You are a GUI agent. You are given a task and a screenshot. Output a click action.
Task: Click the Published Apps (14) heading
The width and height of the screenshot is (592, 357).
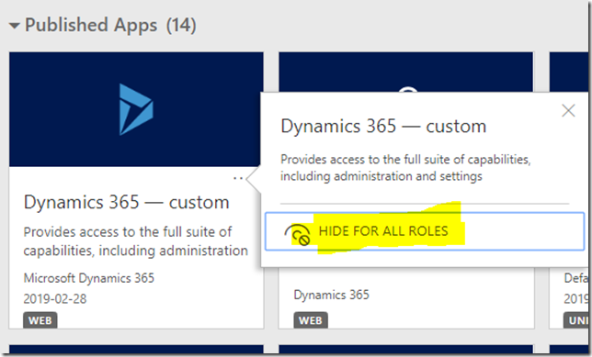[x=110, y=26]
